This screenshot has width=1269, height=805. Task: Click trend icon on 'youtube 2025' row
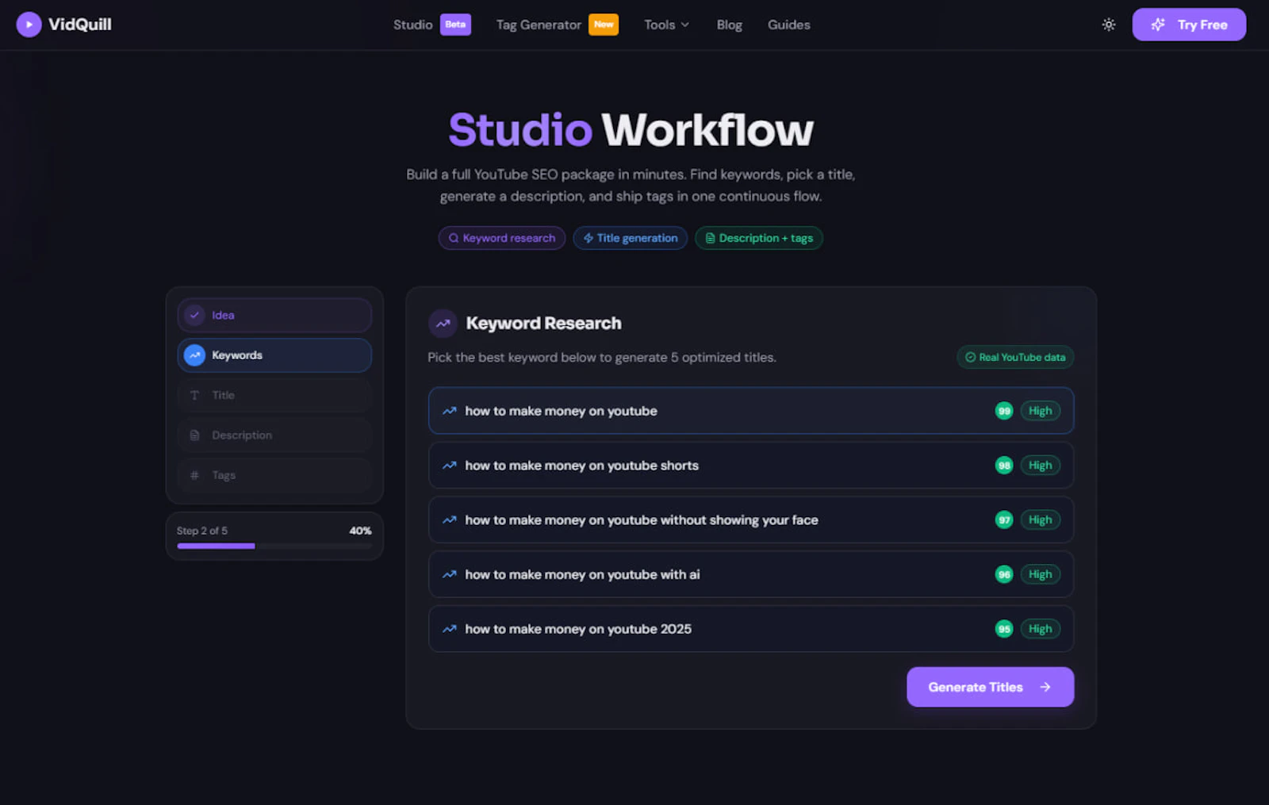tap(449, 629)
